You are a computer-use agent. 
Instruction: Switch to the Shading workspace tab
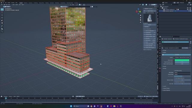pyautogui.click(x=47, y=3)
